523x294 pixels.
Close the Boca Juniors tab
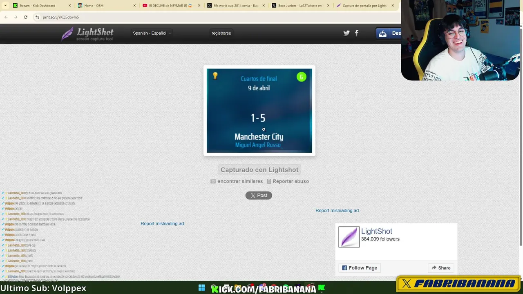point(328,6)
